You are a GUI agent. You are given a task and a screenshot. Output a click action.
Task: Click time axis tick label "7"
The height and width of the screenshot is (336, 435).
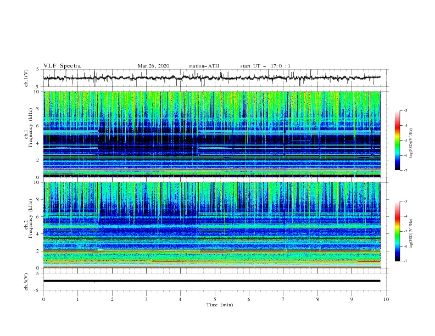click(x=283, y=299)
